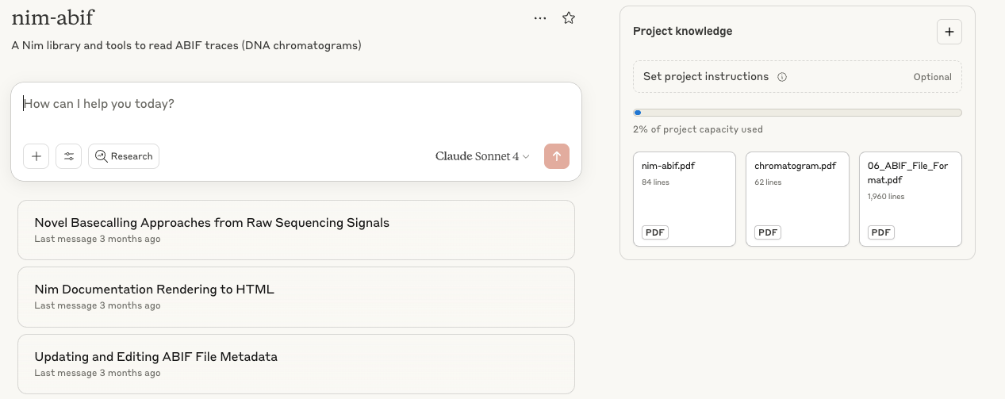Image resolution: width=1005 pixels, height=399 pixels.
Task: Click the Project knowledge heading
Action: tap(682, 32)
